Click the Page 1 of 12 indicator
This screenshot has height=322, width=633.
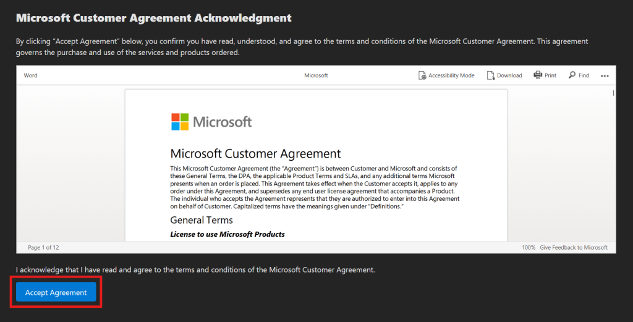[x=43, y=247]
